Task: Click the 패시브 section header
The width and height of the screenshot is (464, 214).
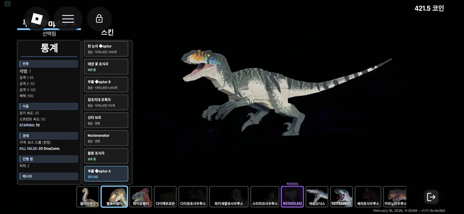Action: click(49, 176)
